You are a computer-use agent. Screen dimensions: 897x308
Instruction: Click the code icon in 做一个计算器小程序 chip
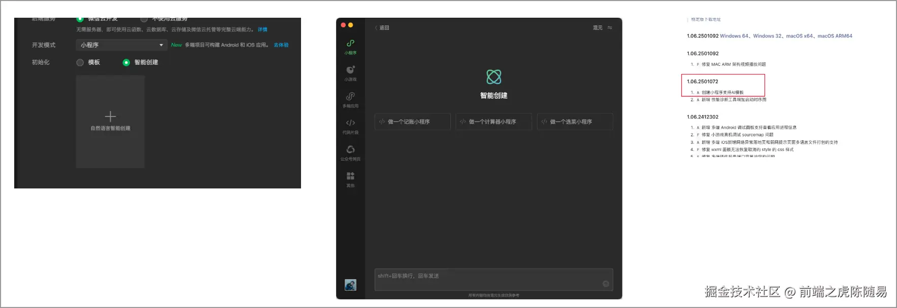tap(462, 122)
